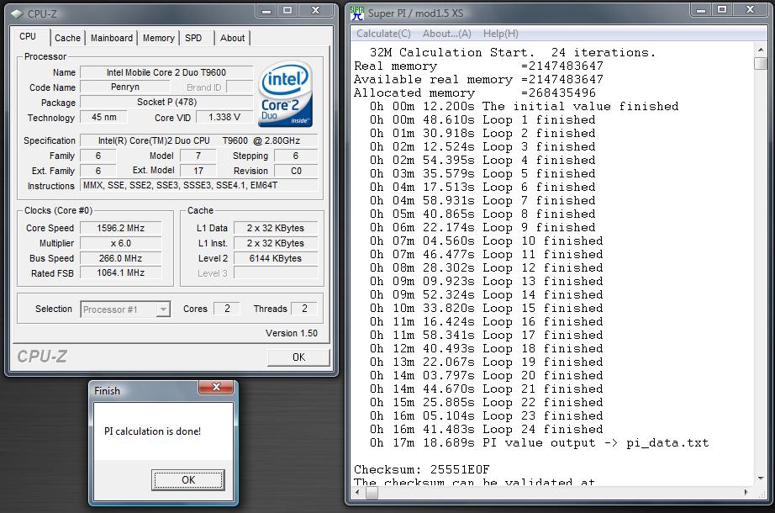Click the Level 3 cache empty field
The width and height of the screenshot is (775, 513).
coord(276,273)
